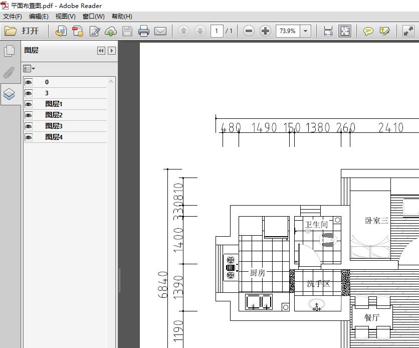Viewport: 419px width, 348px height.
Task: Open the Layers panel icon in sidebar
Action: tap(9, 94)
